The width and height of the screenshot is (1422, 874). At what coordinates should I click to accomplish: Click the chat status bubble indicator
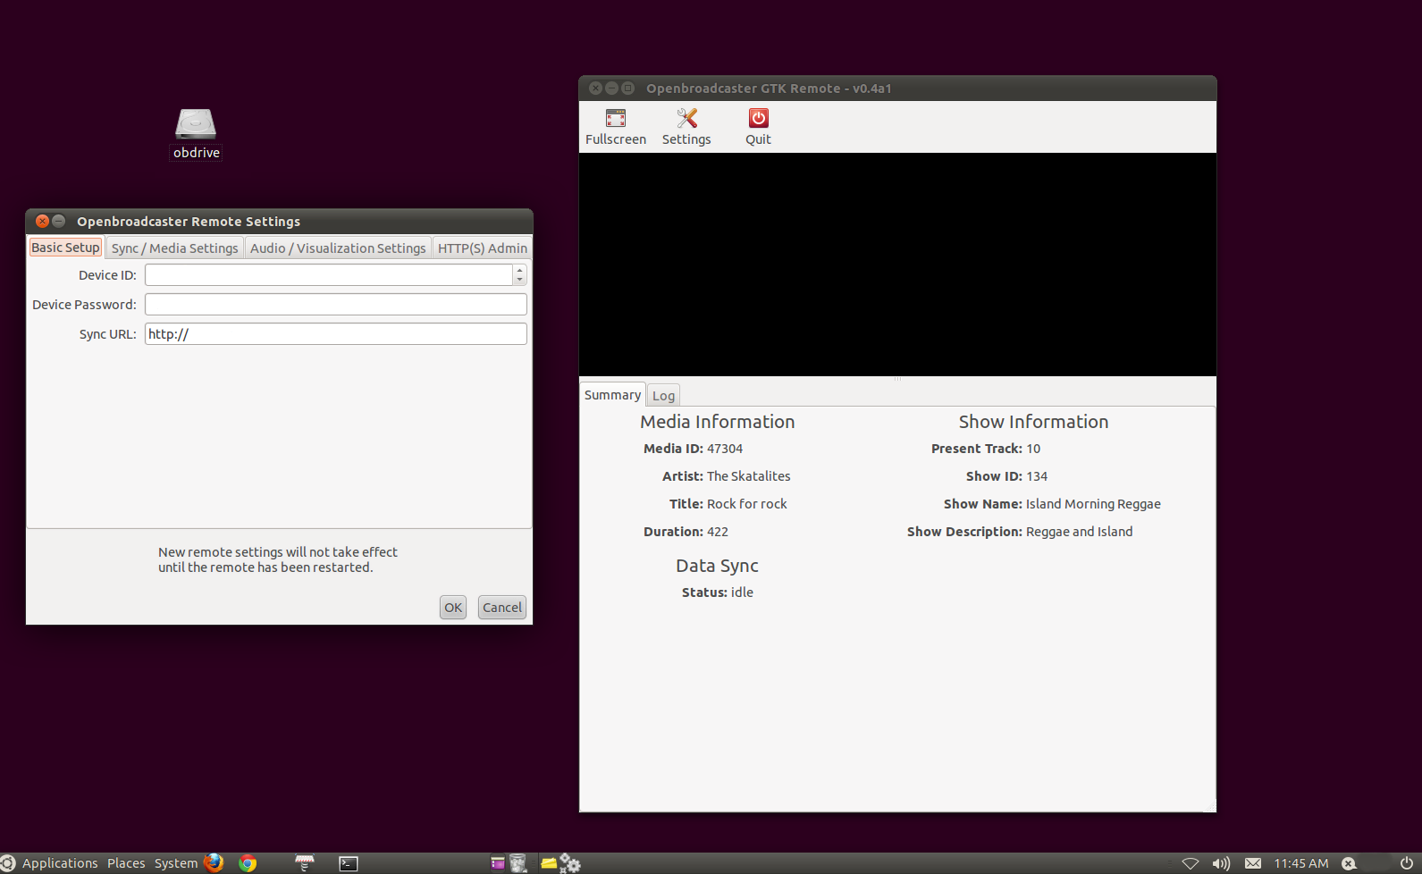point(1350,863)
